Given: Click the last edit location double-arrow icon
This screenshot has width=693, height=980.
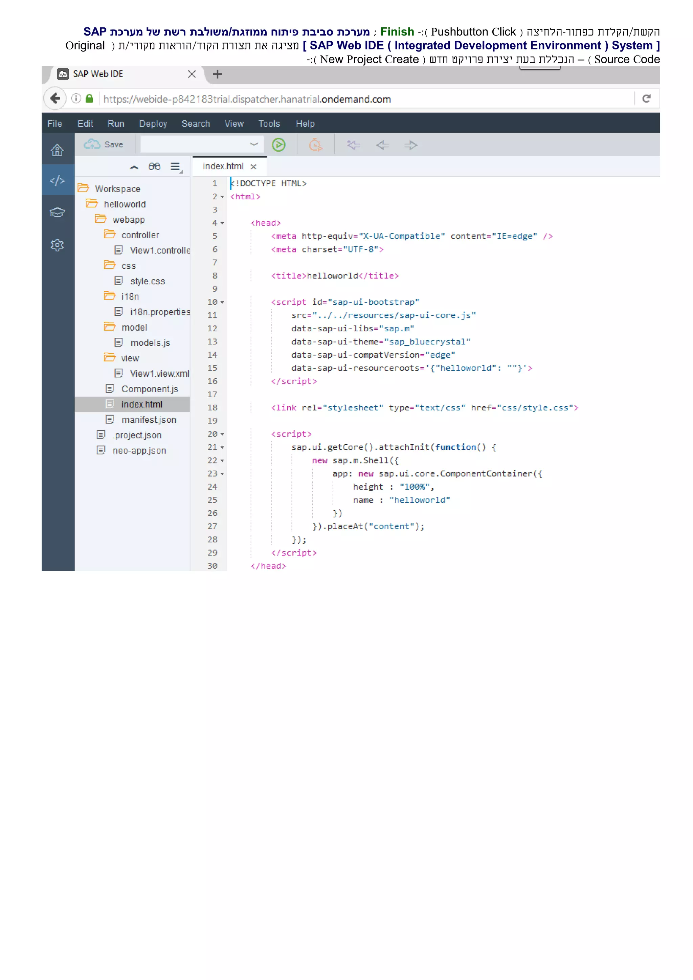Looking at the screenshot, I should [x=353, y=145].
